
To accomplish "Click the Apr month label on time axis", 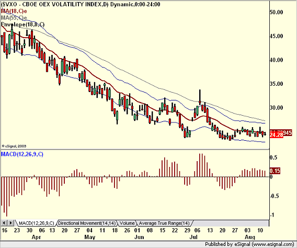I will click(36, 237).
